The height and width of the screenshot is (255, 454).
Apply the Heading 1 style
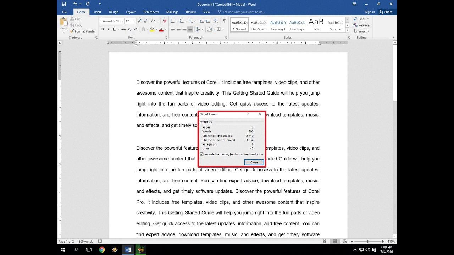[278, 25]
